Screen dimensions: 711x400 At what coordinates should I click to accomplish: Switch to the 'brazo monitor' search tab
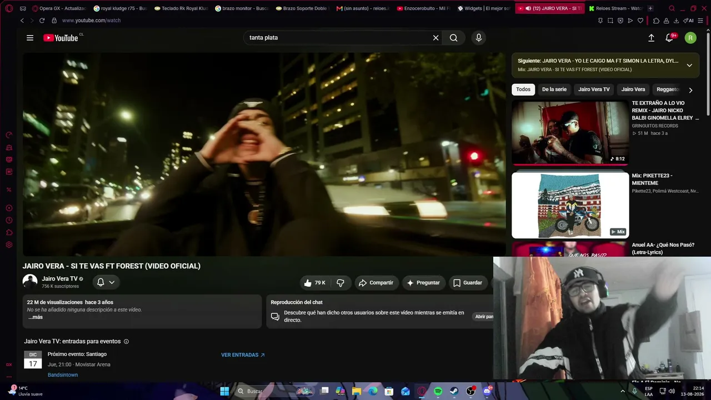pyautogui.click(x=242, y=8)
